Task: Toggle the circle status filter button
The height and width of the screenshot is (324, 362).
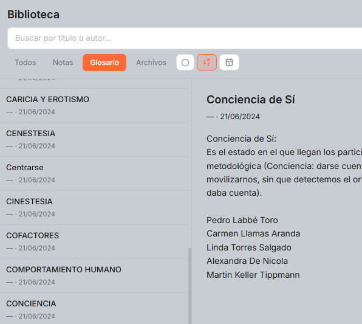Action: tap(185, 63)
